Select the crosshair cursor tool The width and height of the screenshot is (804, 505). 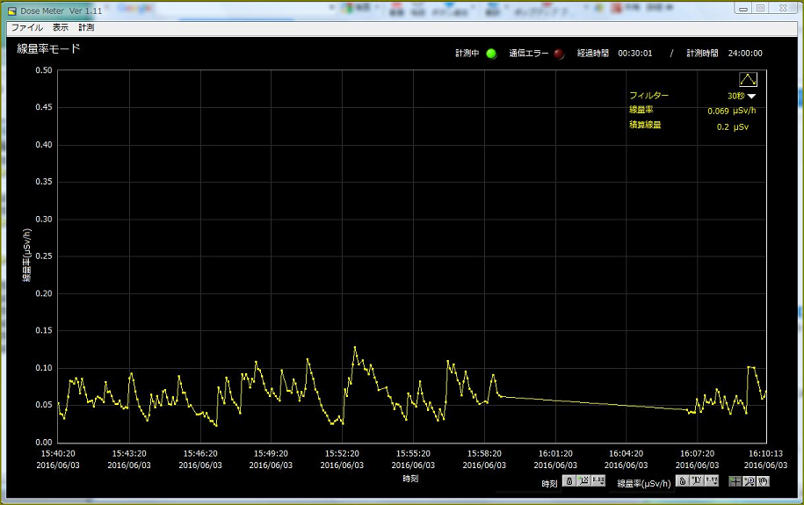tap(735, 480)
